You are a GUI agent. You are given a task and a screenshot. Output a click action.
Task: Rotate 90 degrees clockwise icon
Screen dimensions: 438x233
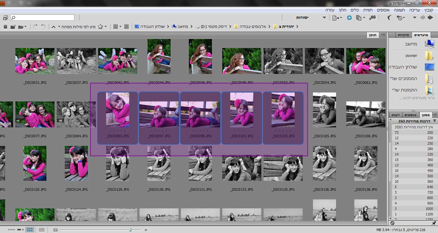tap(35, 27)
